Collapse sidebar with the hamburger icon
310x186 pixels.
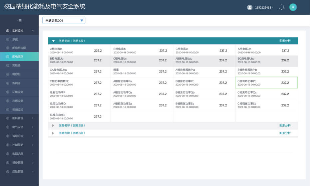(x=19, y=21)
